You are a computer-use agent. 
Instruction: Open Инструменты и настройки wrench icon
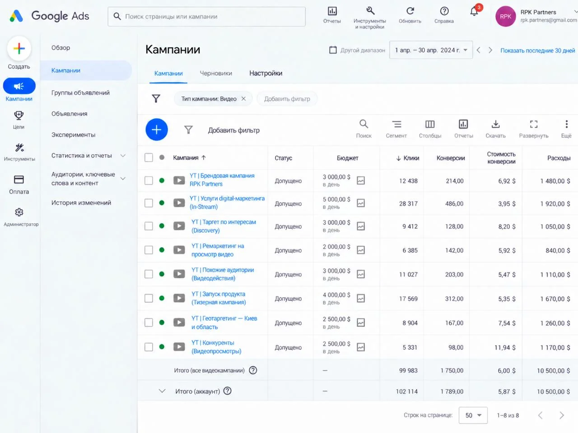tap(370, 11)
